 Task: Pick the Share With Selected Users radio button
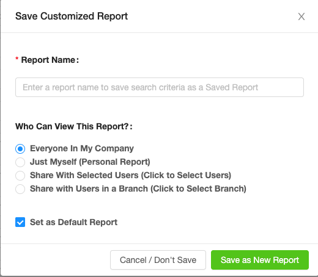(x=20, y=176)
